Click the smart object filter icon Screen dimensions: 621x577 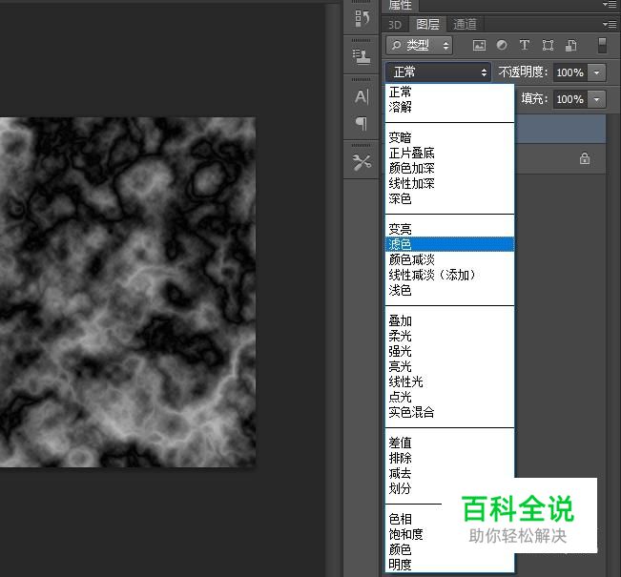point(570,45)
